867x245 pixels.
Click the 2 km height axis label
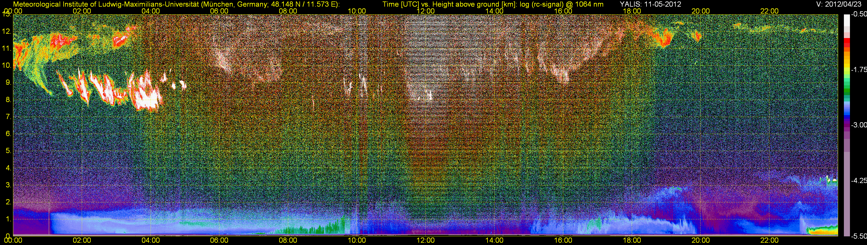(x=8, y=202)
